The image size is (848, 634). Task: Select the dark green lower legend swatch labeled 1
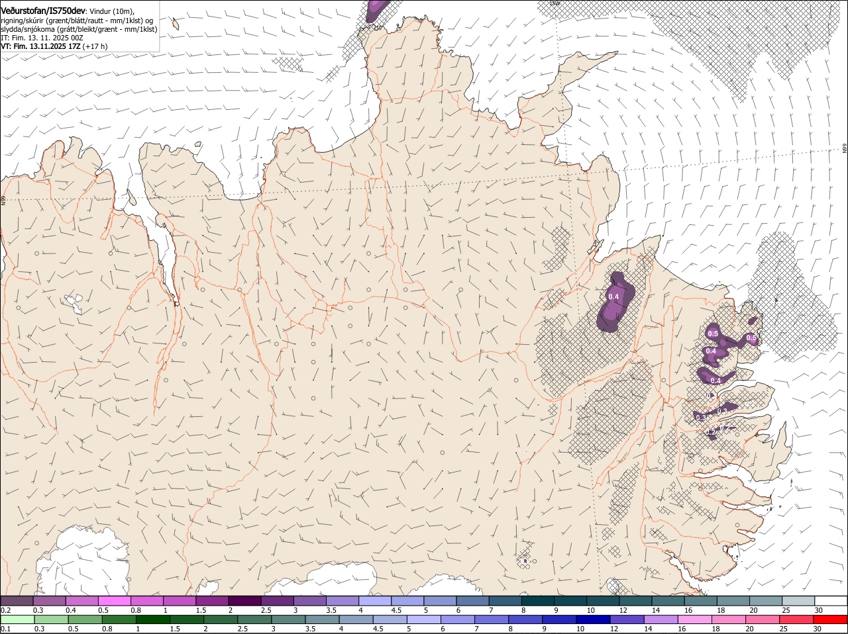point(153,620)
